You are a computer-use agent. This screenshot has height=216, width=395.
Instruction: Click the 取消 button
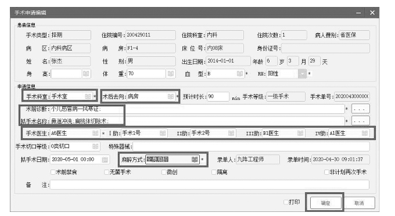click(x=359, y=203)
